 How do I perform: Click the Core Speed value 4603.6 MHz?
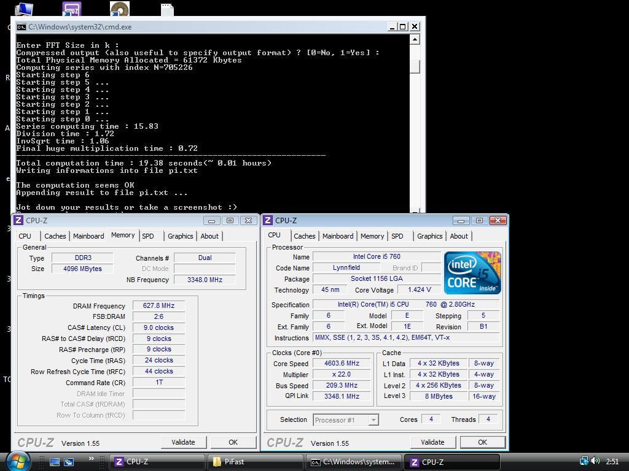pos(342,363)
